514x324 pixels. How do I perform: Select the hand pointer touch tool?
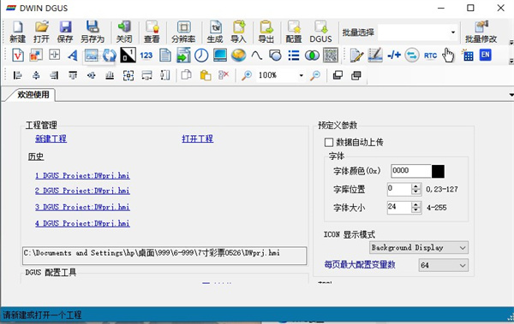448,55
